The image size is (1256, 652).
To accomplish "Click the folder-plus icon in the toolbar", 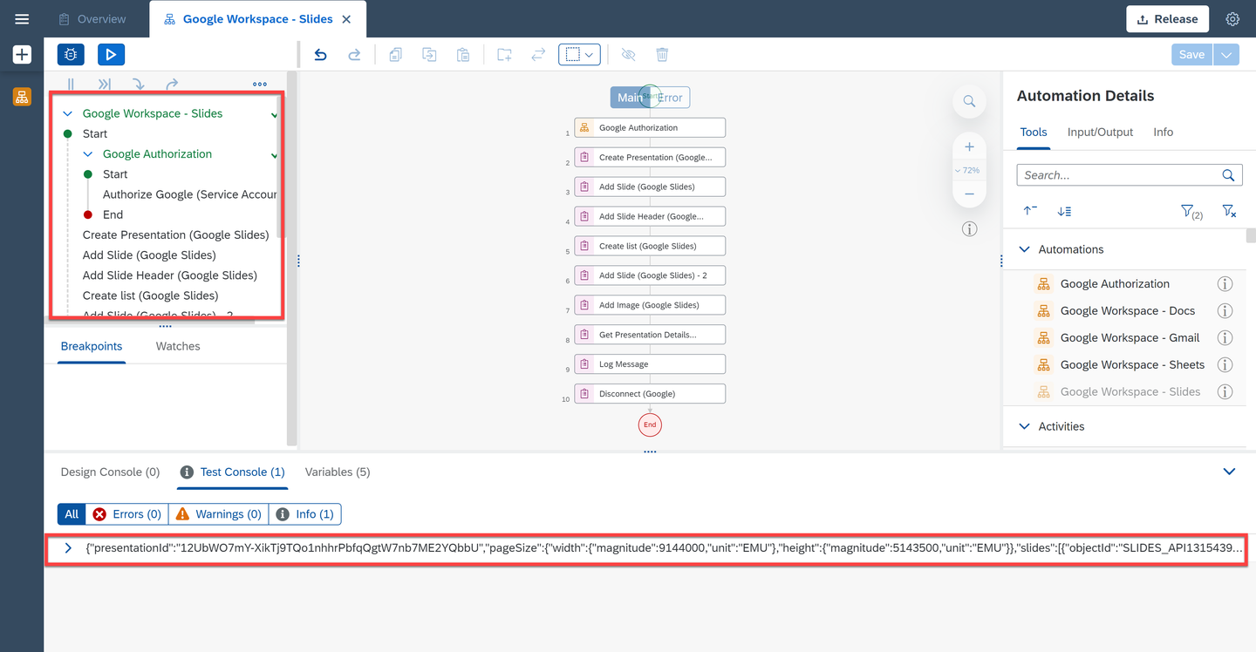I will (504, 55).
